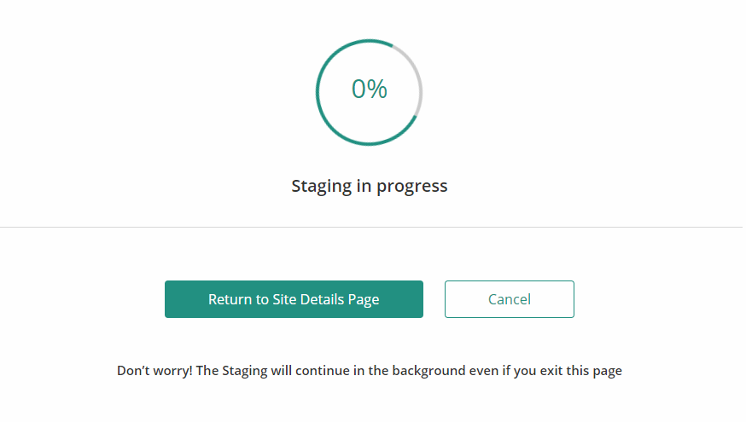
Task: Click the horizontal divider line below heading
Action: 371,227
